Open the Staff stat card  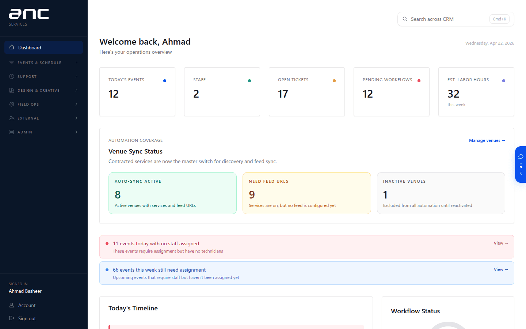coord(222,92)
